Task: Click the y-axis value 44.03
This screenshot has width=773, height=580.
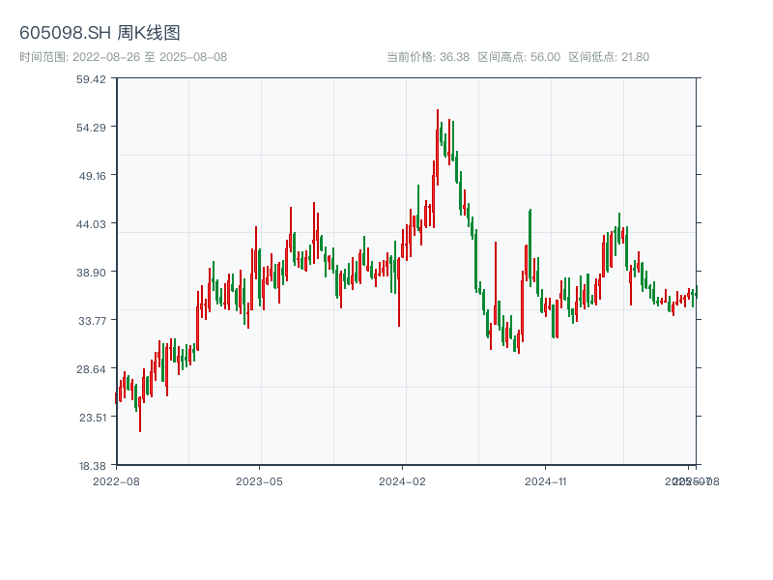Action: click(91, 224)
